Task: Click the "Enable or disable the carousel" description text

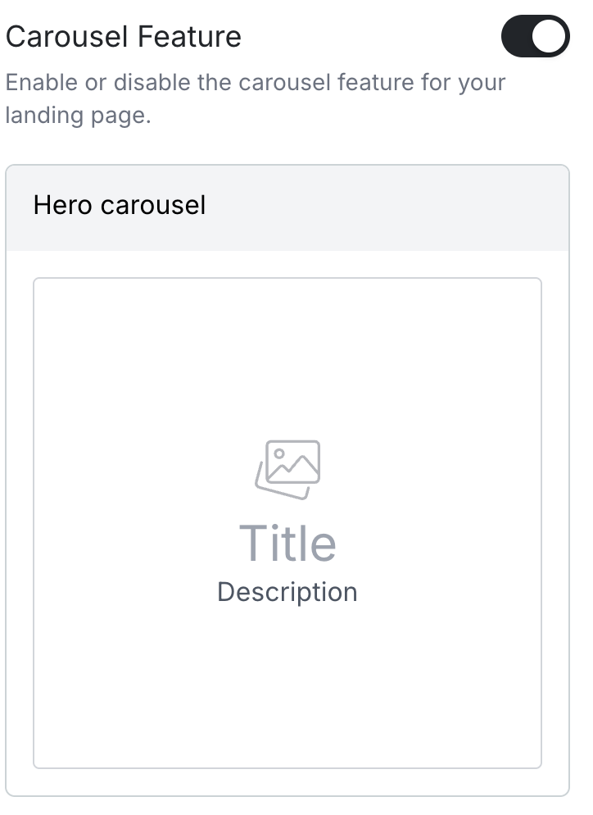Action: pos(256,83)
